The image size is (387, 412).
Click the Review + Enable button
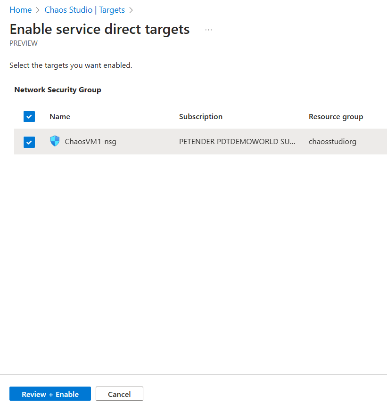(x=50, y=394)
